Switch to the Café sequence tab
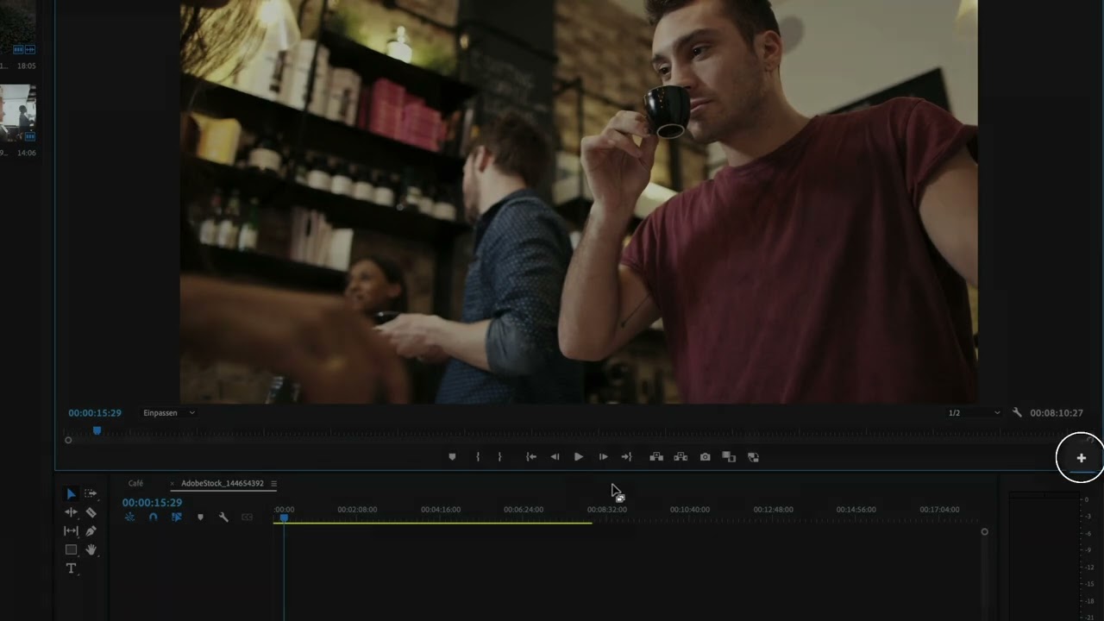The height and width of the screenshot is (621, 1104). (x=135, y=484)
